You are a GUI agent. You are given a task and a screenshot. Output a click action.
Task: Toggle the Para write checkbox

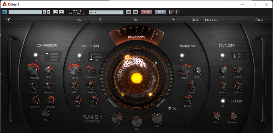84,13
